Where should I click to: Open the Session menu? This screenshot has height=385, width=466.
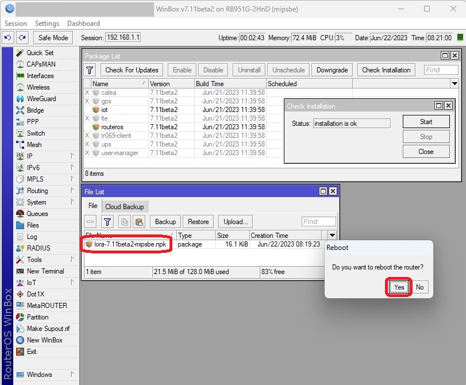pyautogui.click(x=16, y=24)
